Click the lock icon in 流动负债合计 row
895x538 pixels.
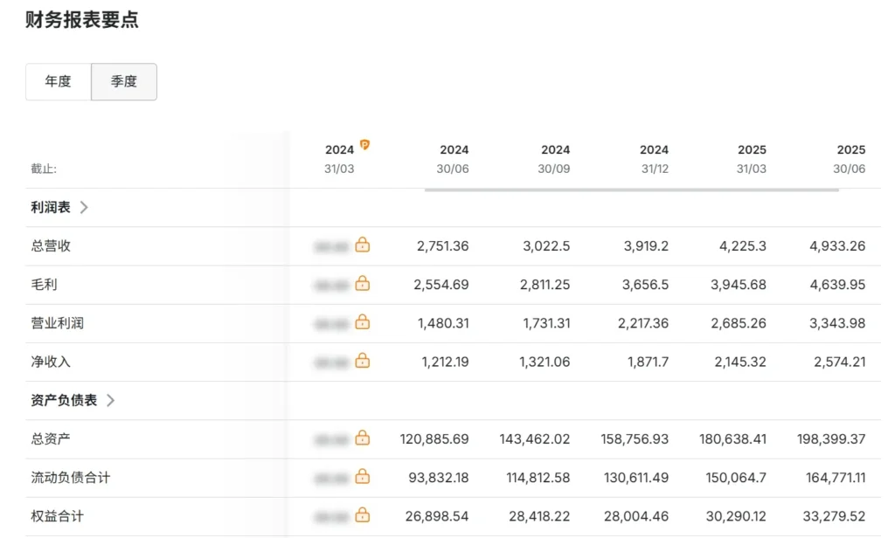pyautogui.click(x=362, y=477)
